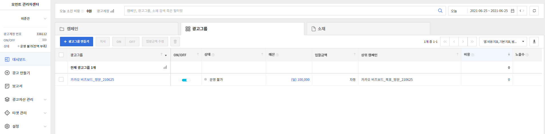Expand 광고자산 관리 menu chevron
545x134 pixels.
45,100
